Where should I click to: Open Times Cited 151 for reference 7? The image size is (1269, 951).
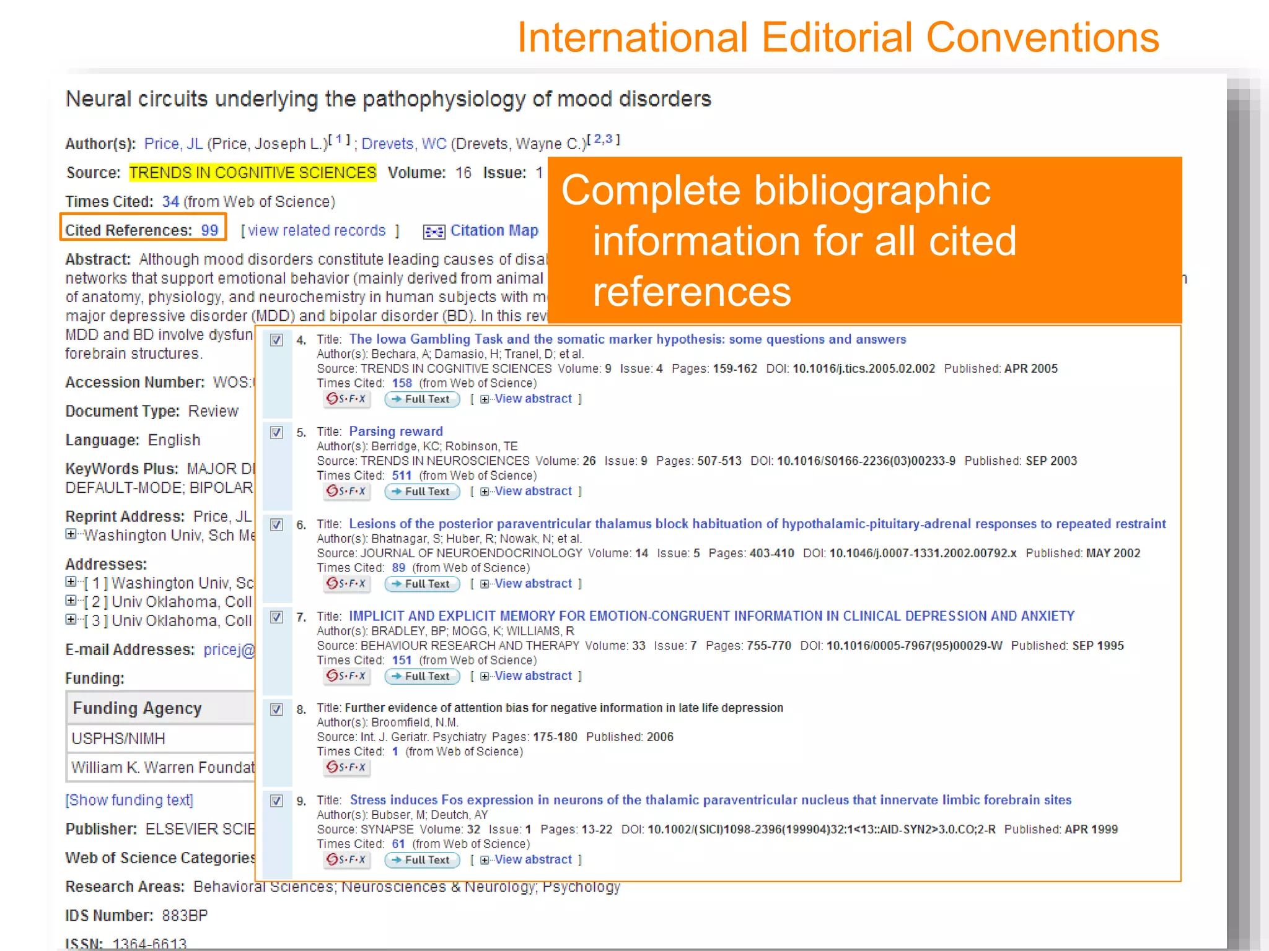(x=402, y=660)
